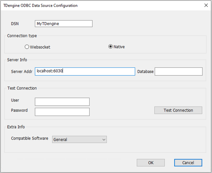Click the DSN field containing MyTDengine
This screenshot has height=173, width=212.
(x=64, y=24)
